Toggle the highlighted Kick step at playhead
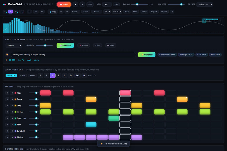 point(125,93)
